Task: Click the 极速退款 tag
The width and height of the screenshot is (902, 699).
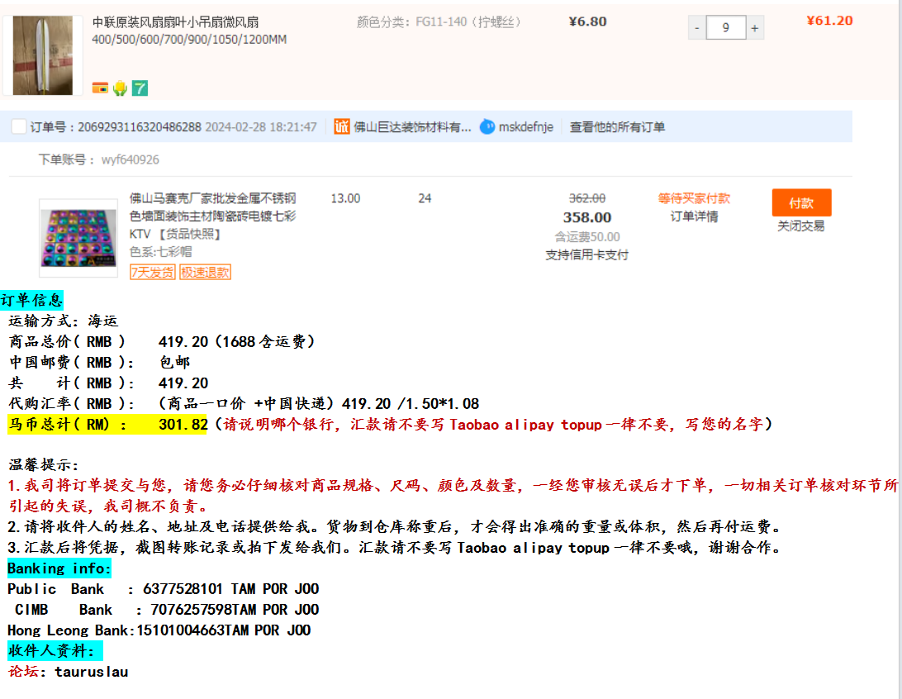Action: coord(206,272)
